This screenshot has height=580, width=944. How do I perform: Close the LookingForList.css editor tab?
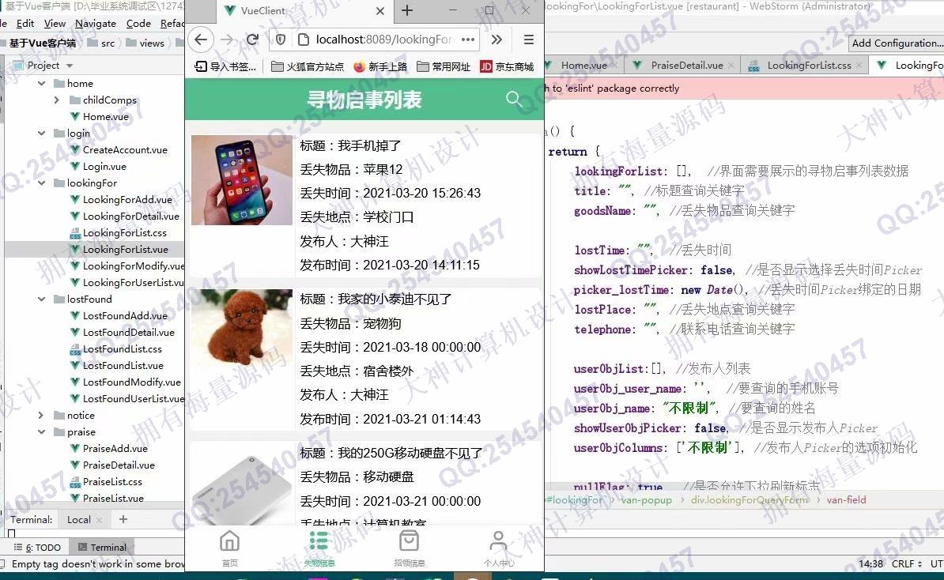[859, 66]
